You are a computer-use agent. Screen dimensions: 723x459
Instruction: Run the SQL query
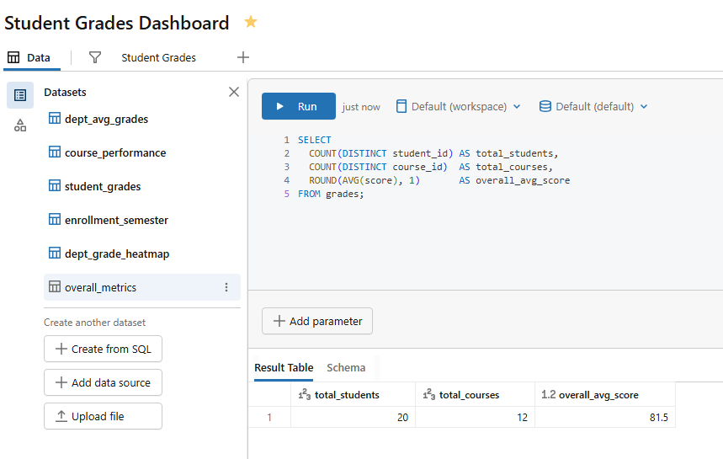pos(298,106)
